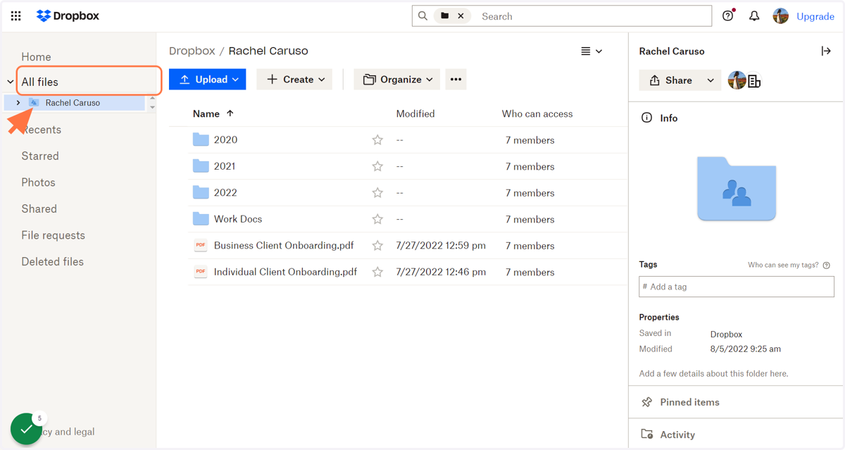This screenshot has height=450, width=845.
Task: Click Who can access column header
Action: click(537, 113)
